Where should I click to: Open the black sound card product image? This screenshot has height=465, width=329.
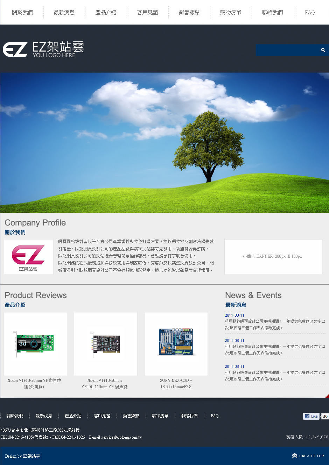105,344
